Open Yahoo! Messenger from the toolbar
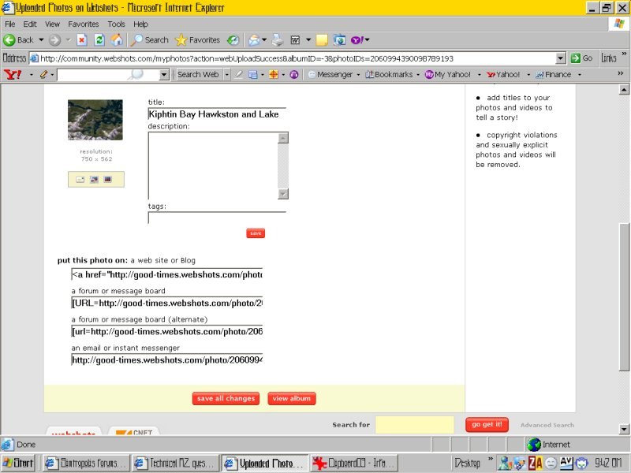The width and height of the screenshot is (631, 473). pyautogui.click(x=330, y=75)
